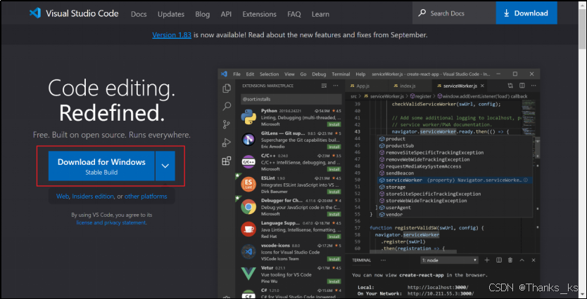Click the extensions panel more actions ellipsis in the preview
Viewport: 587px width, 299px height.
tap(335, 86)
